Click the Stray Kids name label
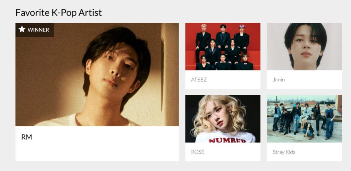Screen dimensions: 351x171 pos(284,152)
